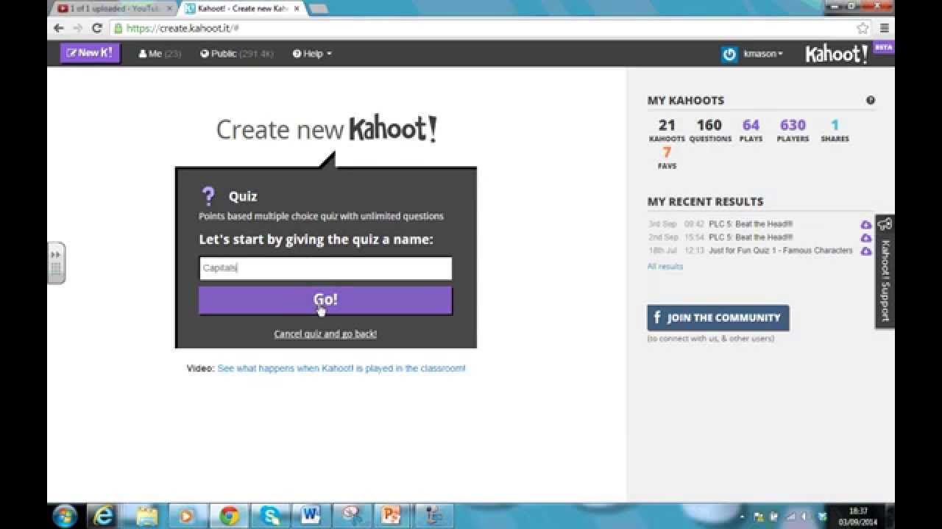Open the Me kahoots menu item
This screenshot has width=942, height=529.
160,54
